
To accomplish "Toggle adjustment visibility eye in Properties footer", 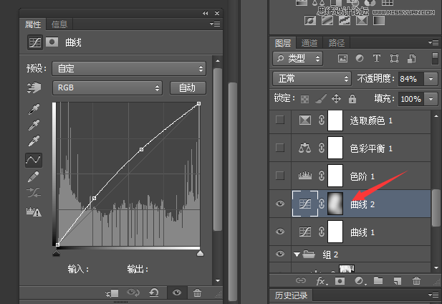I will [177, 293].
